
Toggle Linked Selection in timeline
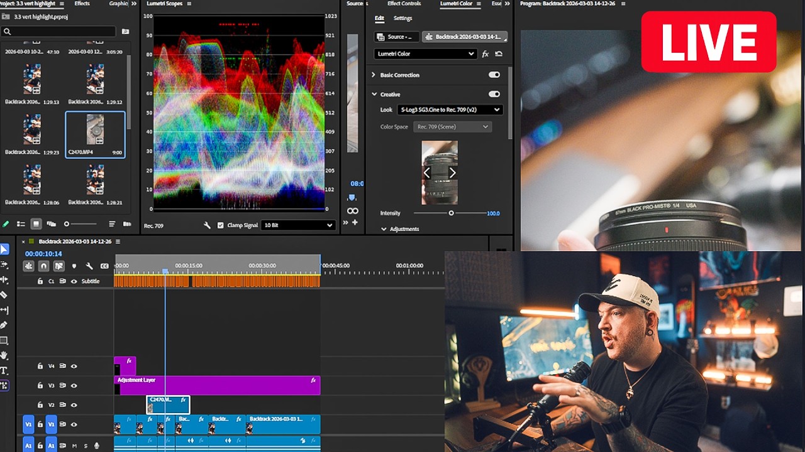coord(58,266)
